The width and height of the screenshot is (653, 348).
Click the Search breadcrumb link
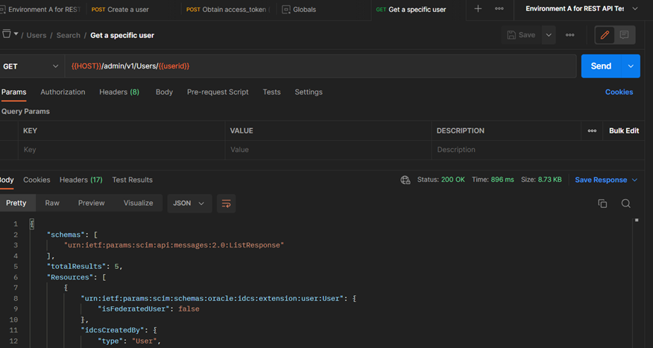[x=69, y=35]
